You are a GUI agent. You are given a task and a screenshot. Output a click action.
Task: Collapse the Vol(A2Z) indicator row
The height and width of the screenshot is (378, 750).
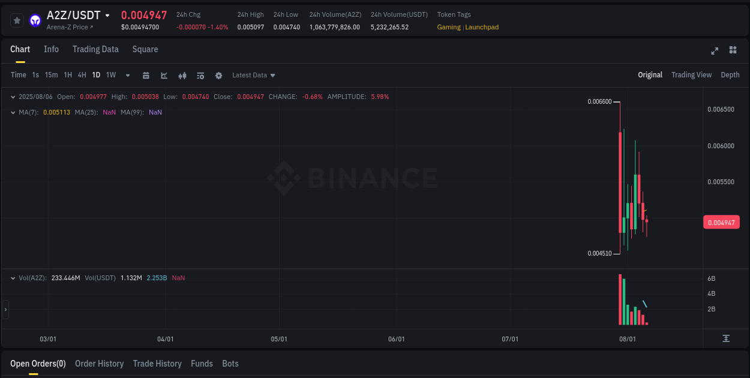[13, 278]
